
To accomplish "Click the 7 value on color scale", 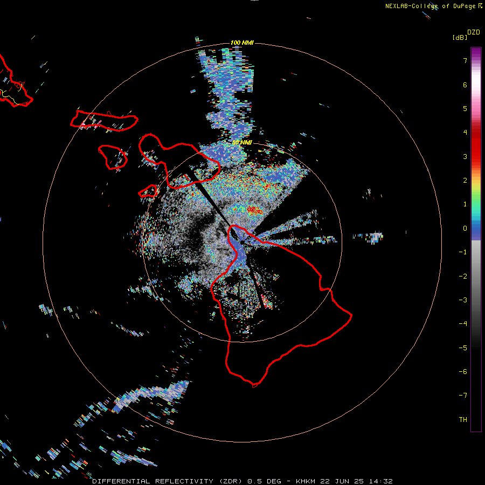I will (465, 60).
